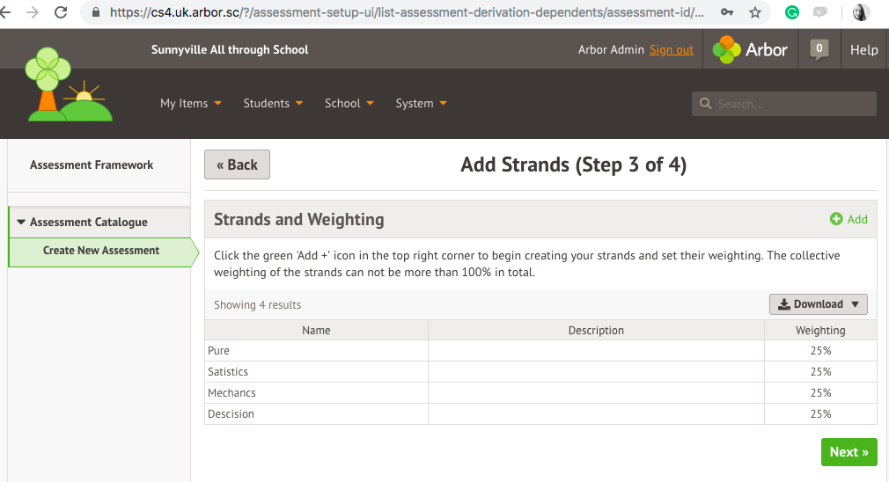Viewport: 889px width, 482px height.
Task: Click the key icon in address bar
Action: [727, 12]
